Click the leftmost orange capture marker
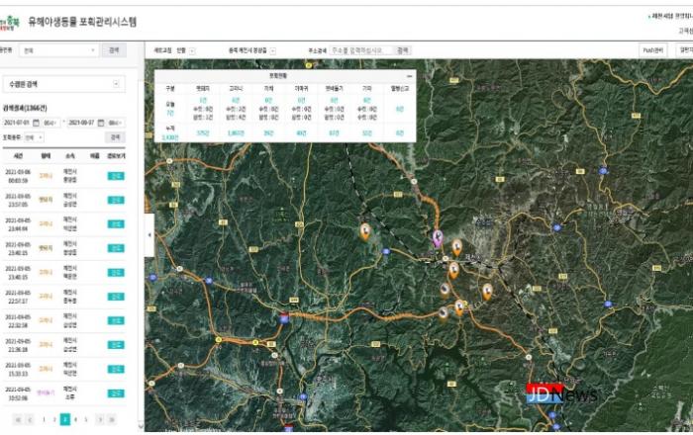Viewport: 693px width, 435px height. 365,230
